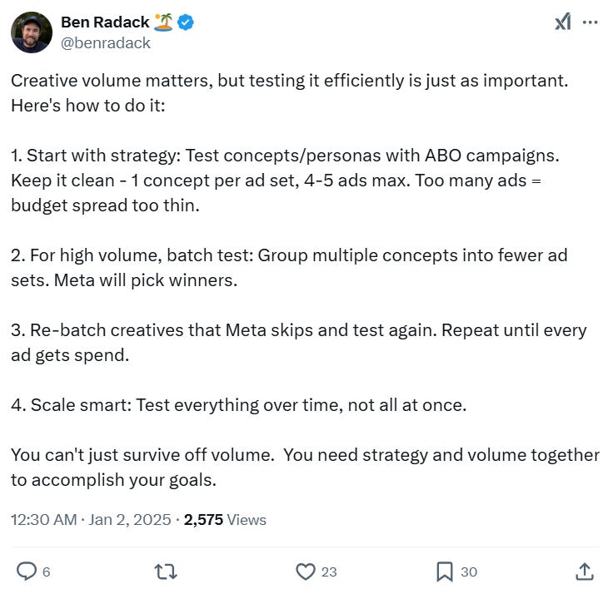Open Ben Radack's profile picture
613x589 pixels.
tap(32, 32)
